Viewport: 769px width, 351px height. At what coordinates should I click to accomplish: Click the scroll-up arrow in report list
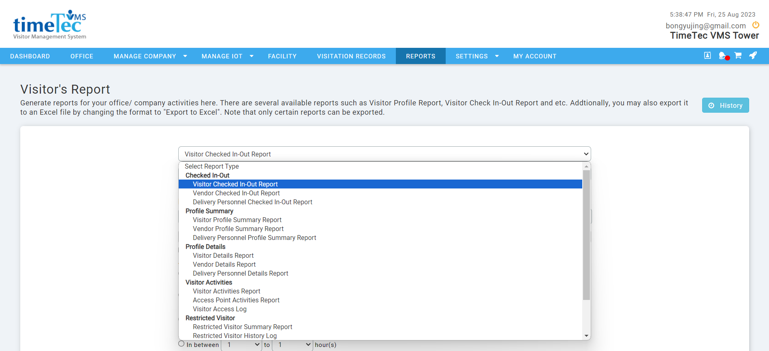click(x=586, y=166)
